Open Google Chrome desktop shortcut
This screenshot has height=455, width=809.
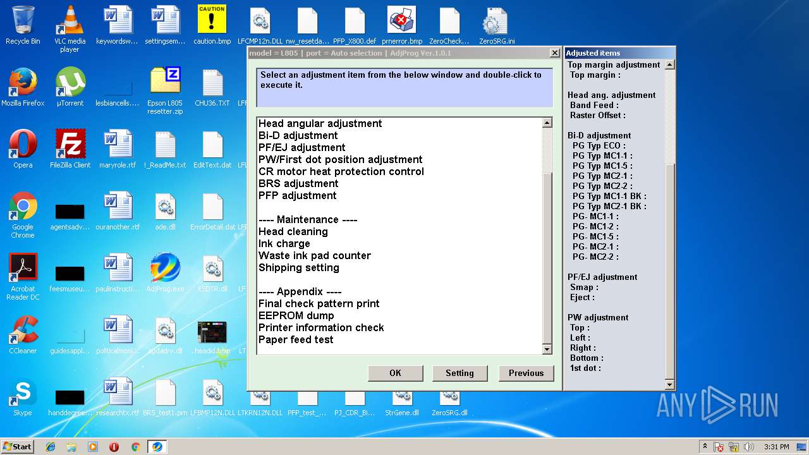(x=23, y=215)
